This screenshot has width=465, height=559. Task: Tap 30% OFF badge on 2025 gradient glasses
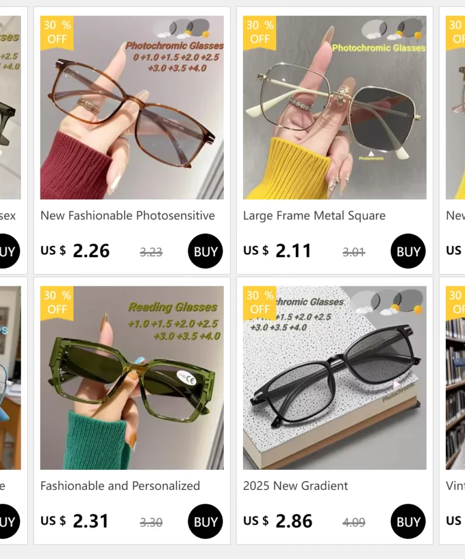[x=260, y=302]
